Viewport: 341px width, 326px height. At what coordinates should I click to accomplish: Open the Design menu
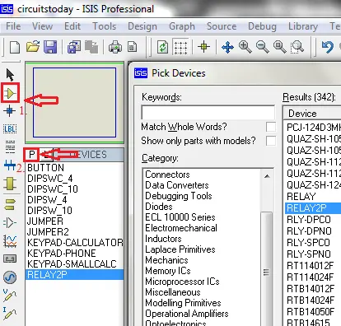[142, 26]
